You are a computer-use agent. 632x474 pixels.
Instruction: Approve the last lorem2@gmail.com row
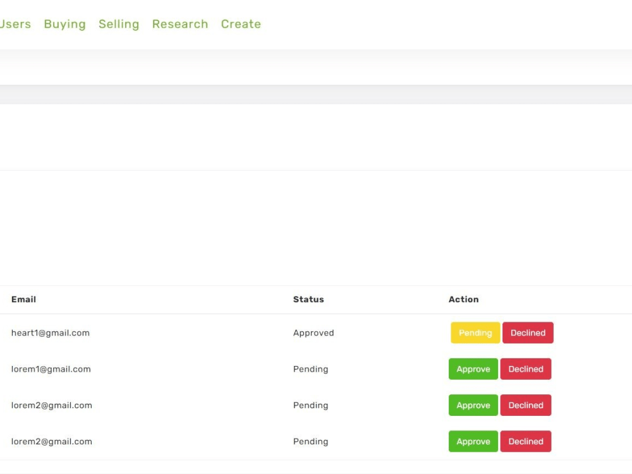[473, 441]
